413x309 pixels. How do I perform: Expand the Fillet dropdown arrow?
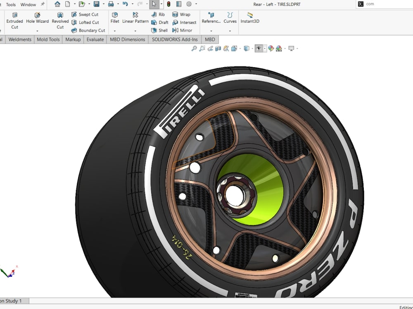tap(114, 31)
